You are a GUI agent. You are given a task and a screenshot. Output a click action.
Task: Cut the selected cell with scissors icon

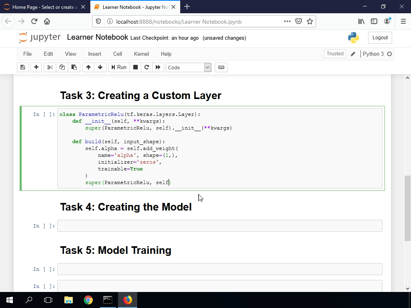click(50, 67)
